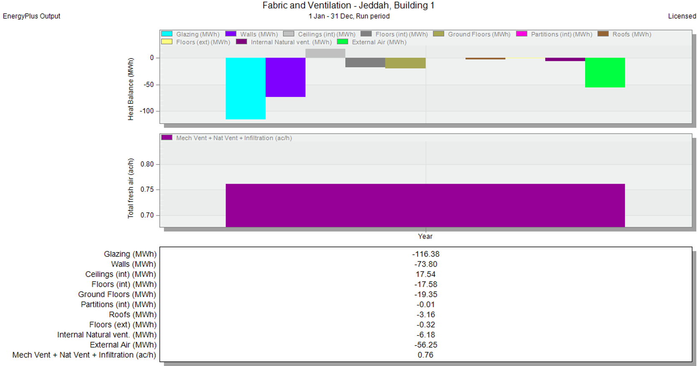
Task: Click the 'Mech Vent + Nat Vent + Infiltration (ac/h)' table row label
Action: (x=84, y=355)
